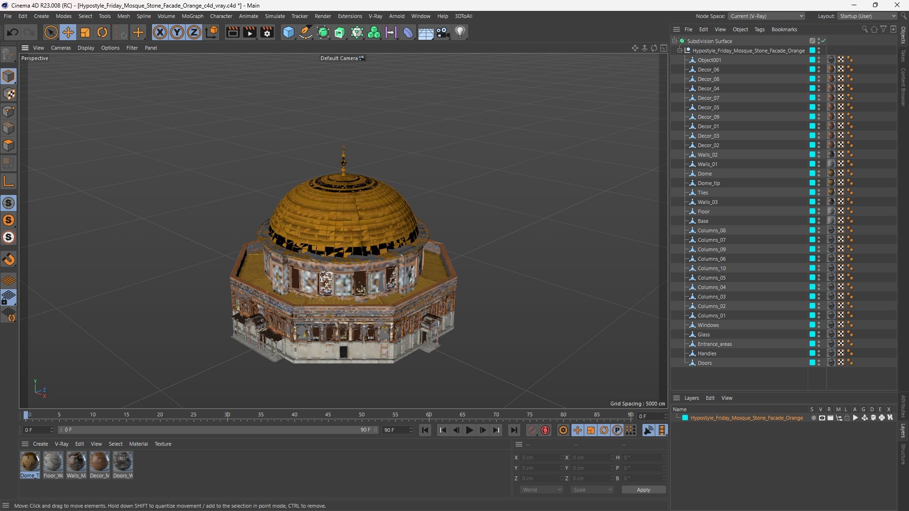This screenshot has height=511, width=909.
Task: Open Edit Render Settings icon
Action: point(267,32)
